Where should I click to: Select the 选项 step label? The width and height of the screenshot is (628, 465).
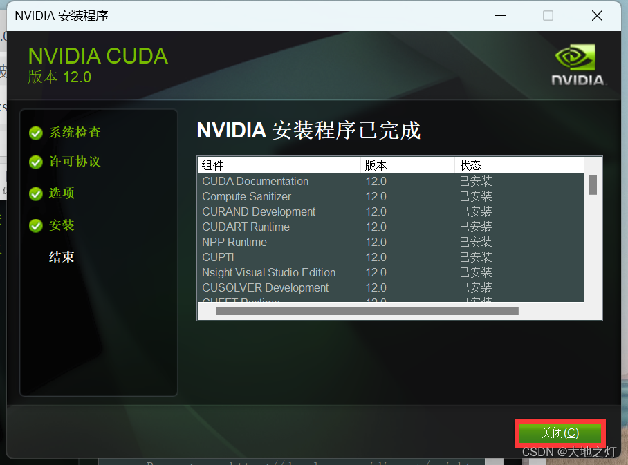pyautogui.click(x=62, y=193)
